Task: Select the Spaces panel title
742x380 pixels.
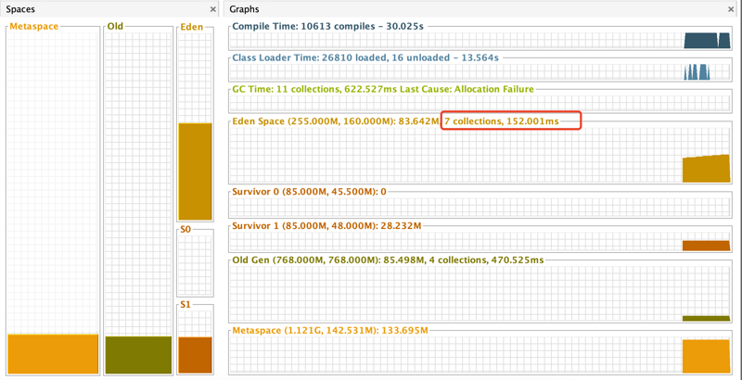Action: 19,9
